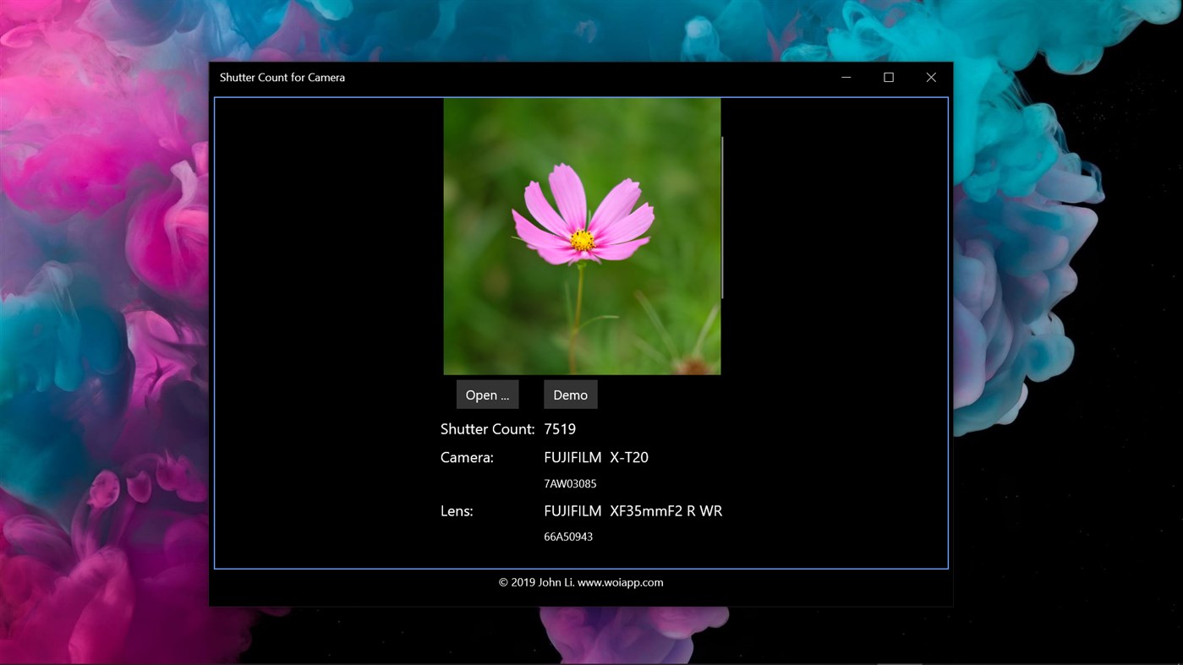Select the Shutter Count value 7519
The image size is (1183, 665).
pyautogui.click(x=559, y=428)
